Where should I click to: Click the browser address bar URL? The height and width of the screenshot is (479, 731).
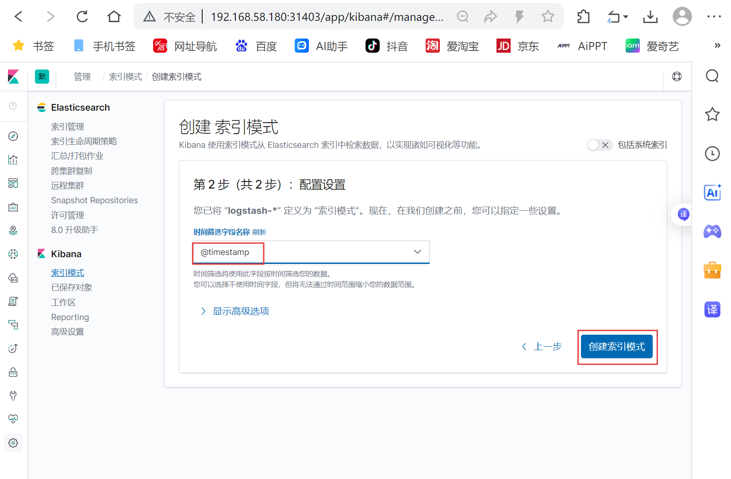click(327, 17)
